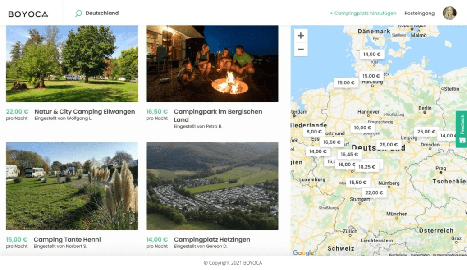Select the 16,50 € map marker

[332, 142]
